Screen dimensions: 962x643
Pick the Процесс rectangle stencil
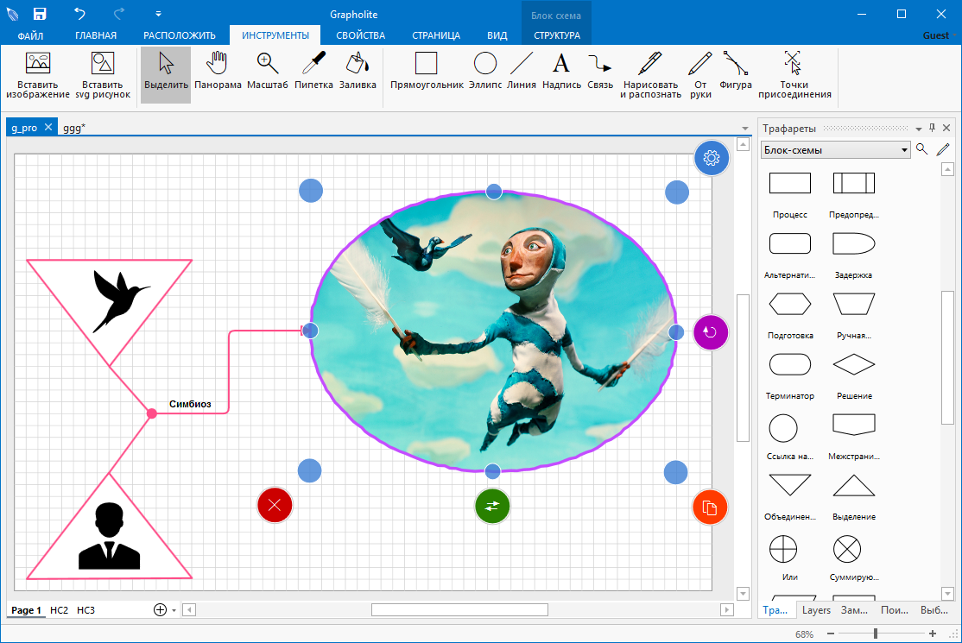(x=790, y=183)
